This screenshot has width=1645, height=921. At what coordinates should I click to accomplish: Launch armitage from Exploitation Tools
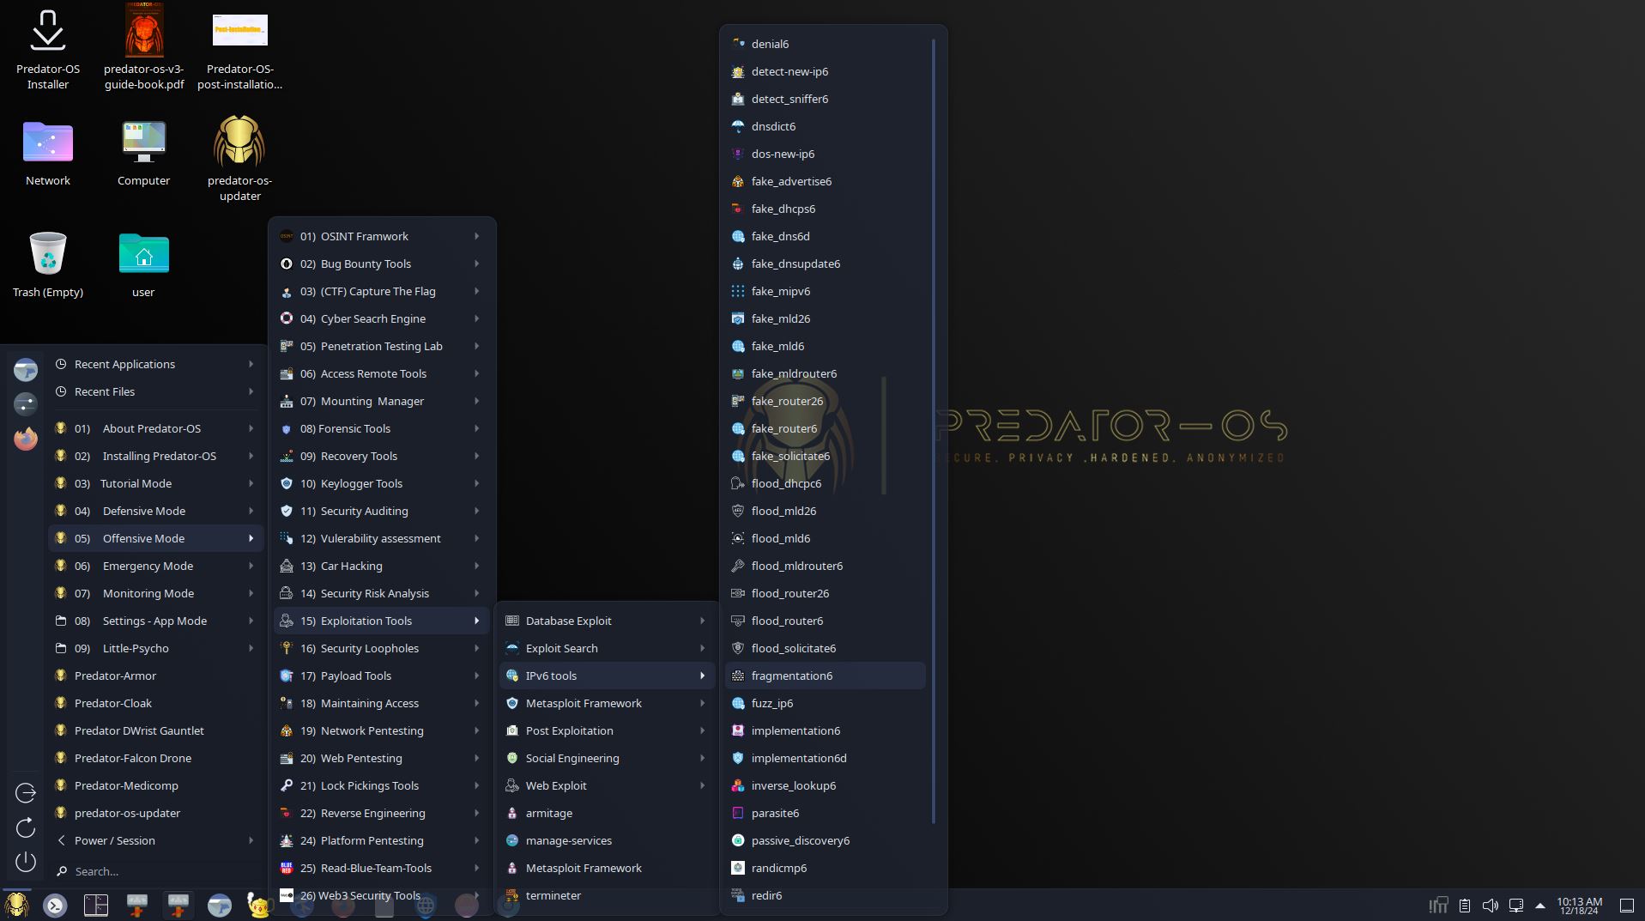[607, 813]
